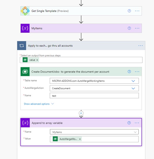Remove the value token from output field
The image size is (154, 159).
tap(37, 60)
